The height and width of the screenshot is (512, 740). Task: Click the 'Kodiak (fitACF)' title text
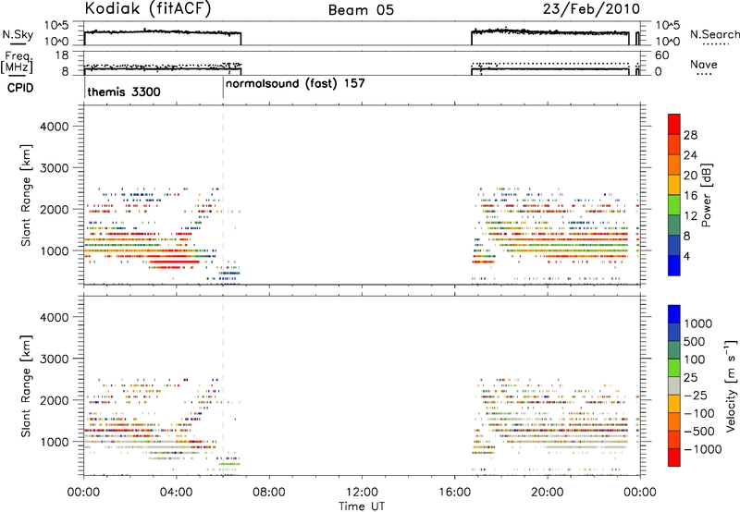pos(148,8)
